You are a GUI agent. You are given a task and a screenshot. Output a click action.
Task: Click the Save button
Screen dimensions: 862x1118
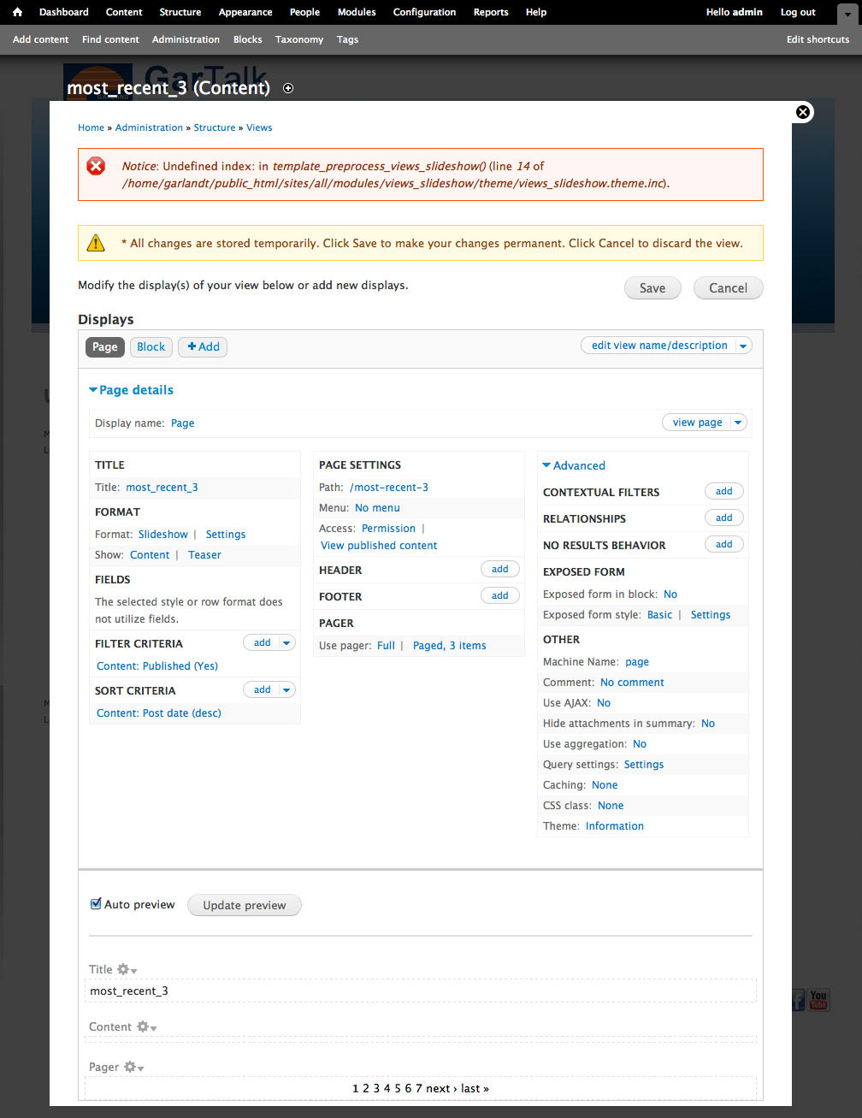pos(652,288)
